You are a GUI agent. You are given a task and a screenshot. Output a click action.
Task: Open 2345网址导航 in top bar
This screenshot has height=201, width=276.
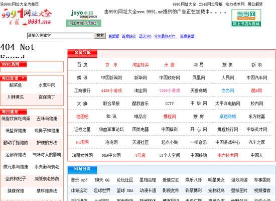pyautogui.click(x=211, y=4)
